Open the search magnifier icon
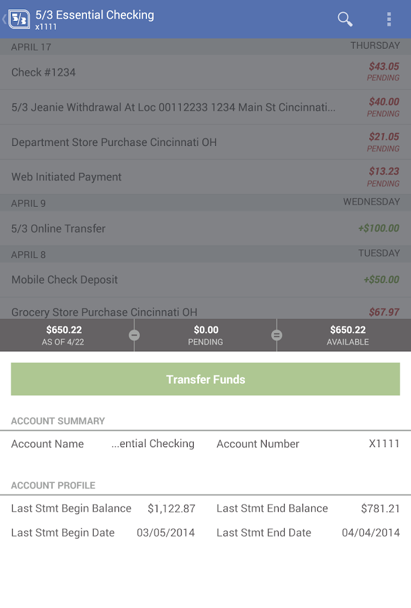Screen dimensions: 411x608 click(x=345, y=19)
